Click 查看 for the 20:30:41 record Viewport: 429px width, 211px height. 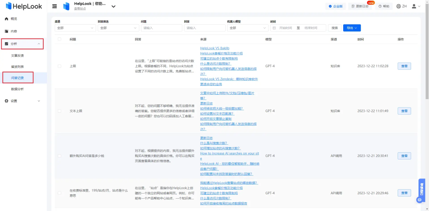tap(404, 156)
